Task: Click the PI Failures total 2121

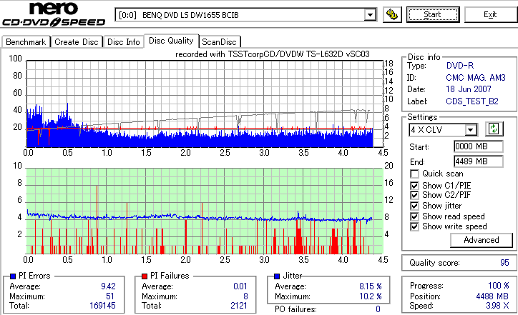Action: click(239, 306)
